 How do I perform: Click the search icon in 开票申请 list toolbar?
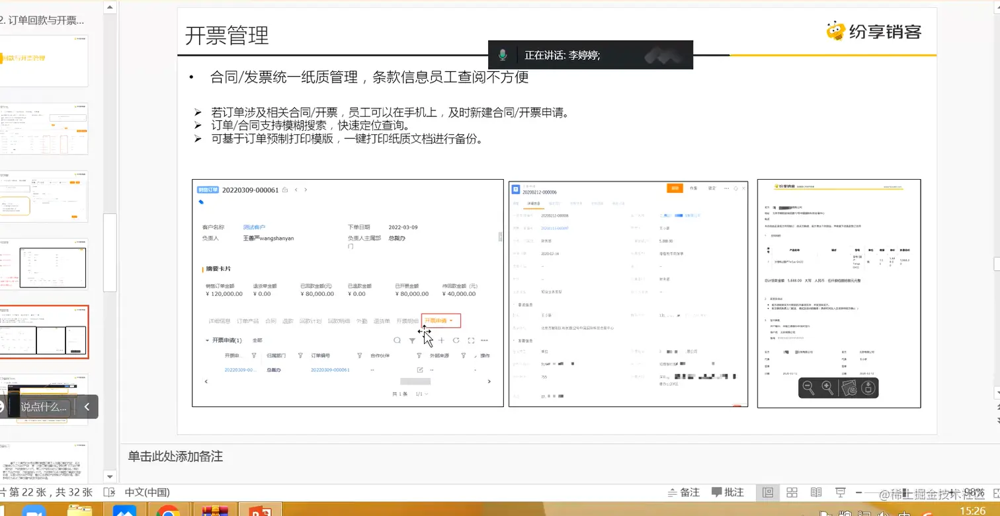tap(397, 340)
